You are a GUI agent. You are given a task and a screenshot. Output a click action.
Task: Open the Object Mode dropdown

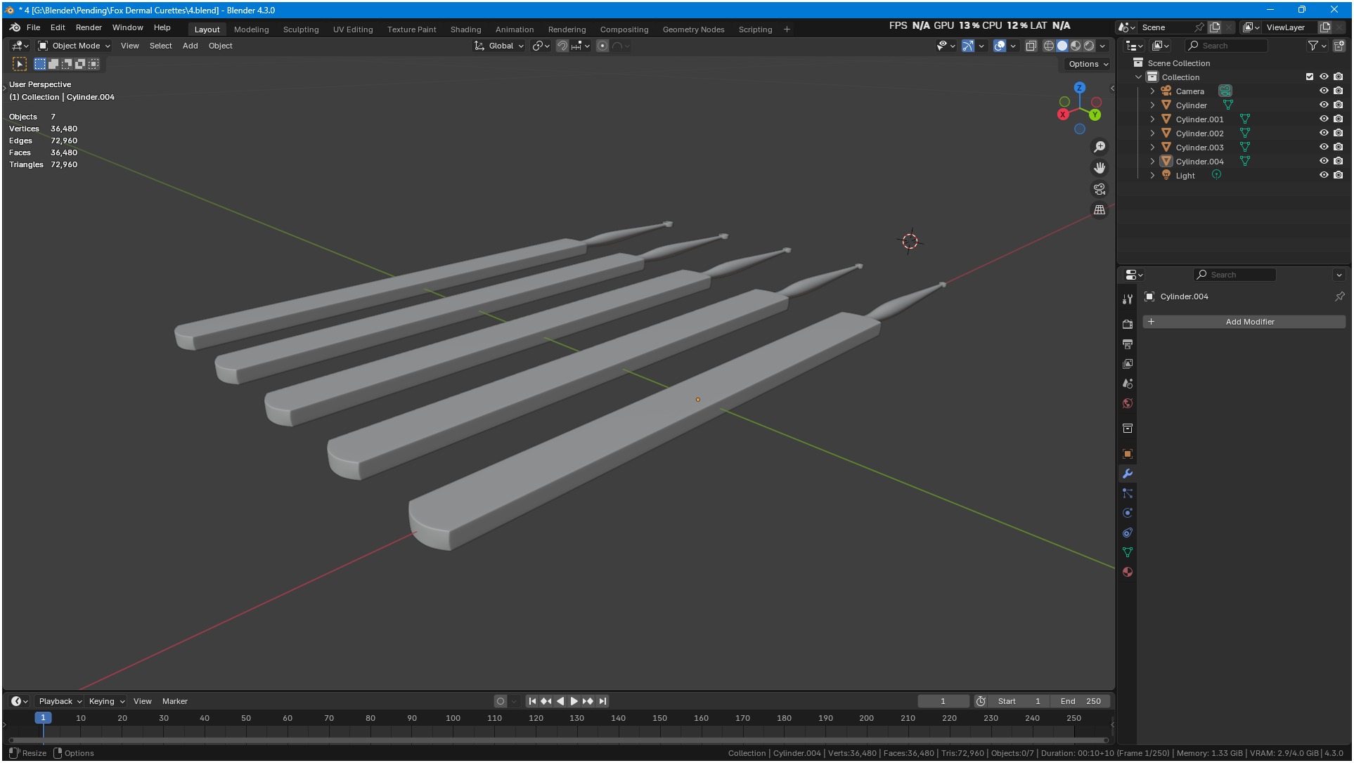point(75,46)
